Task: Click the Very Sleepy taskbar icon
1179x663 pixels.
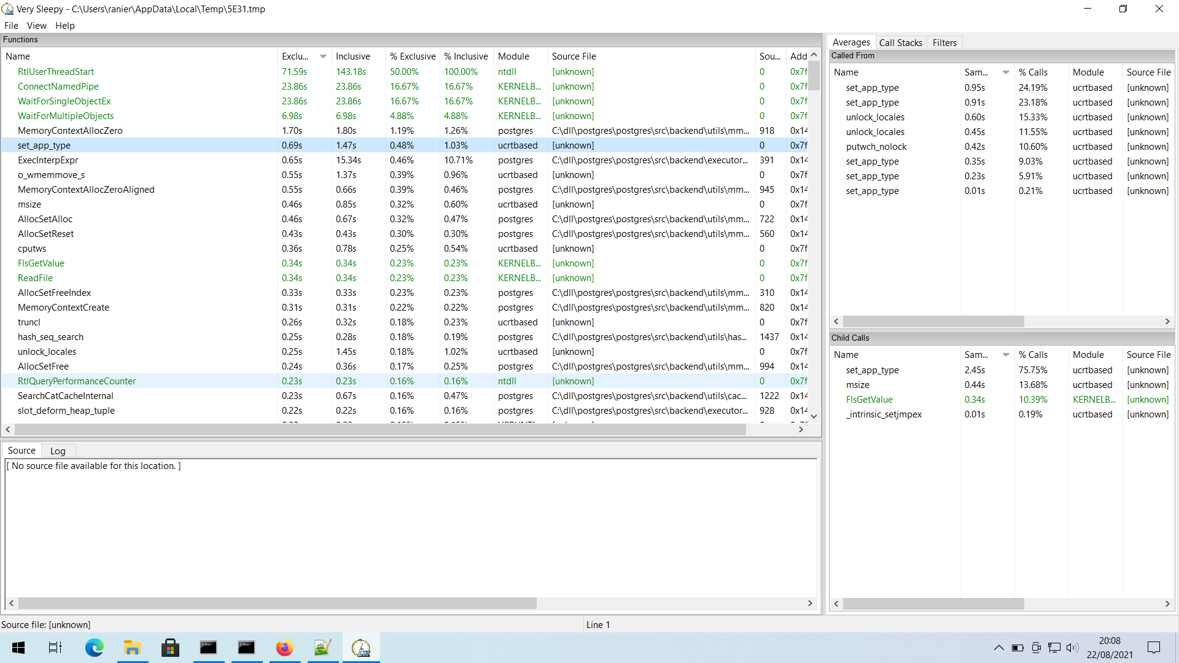Action: 361,648
